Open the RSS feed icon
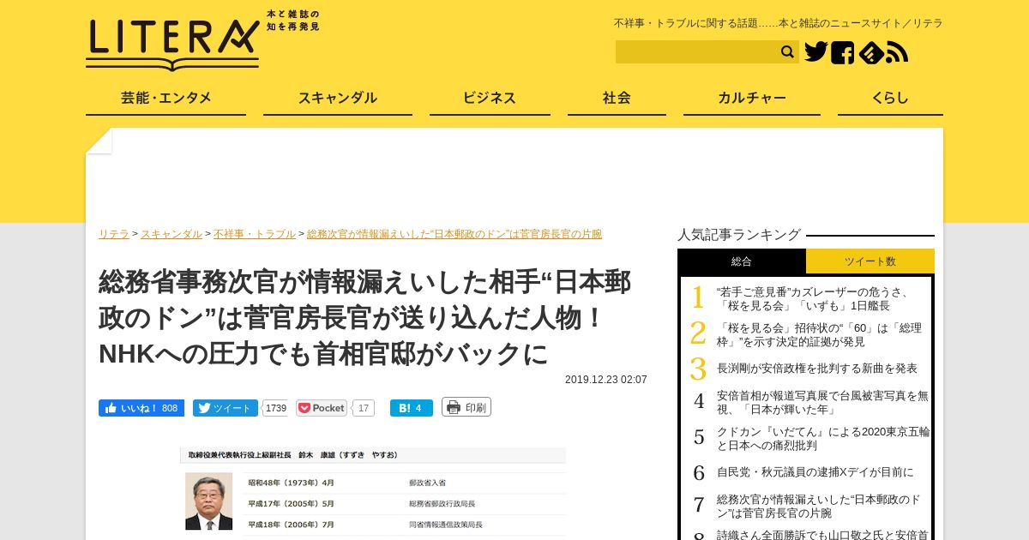This screenshot has height=540, width=1029. tap(897, 53)
